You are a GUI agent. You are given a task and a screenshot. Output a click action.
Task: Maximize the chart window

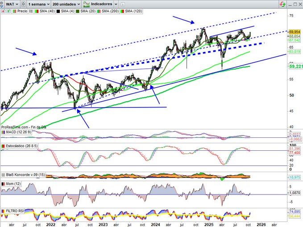pos(295,4)
